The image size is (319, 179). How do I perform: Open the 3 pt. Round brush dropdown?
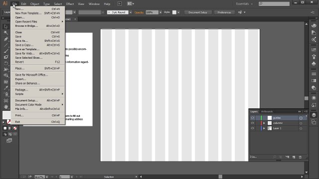coord(131,12)
